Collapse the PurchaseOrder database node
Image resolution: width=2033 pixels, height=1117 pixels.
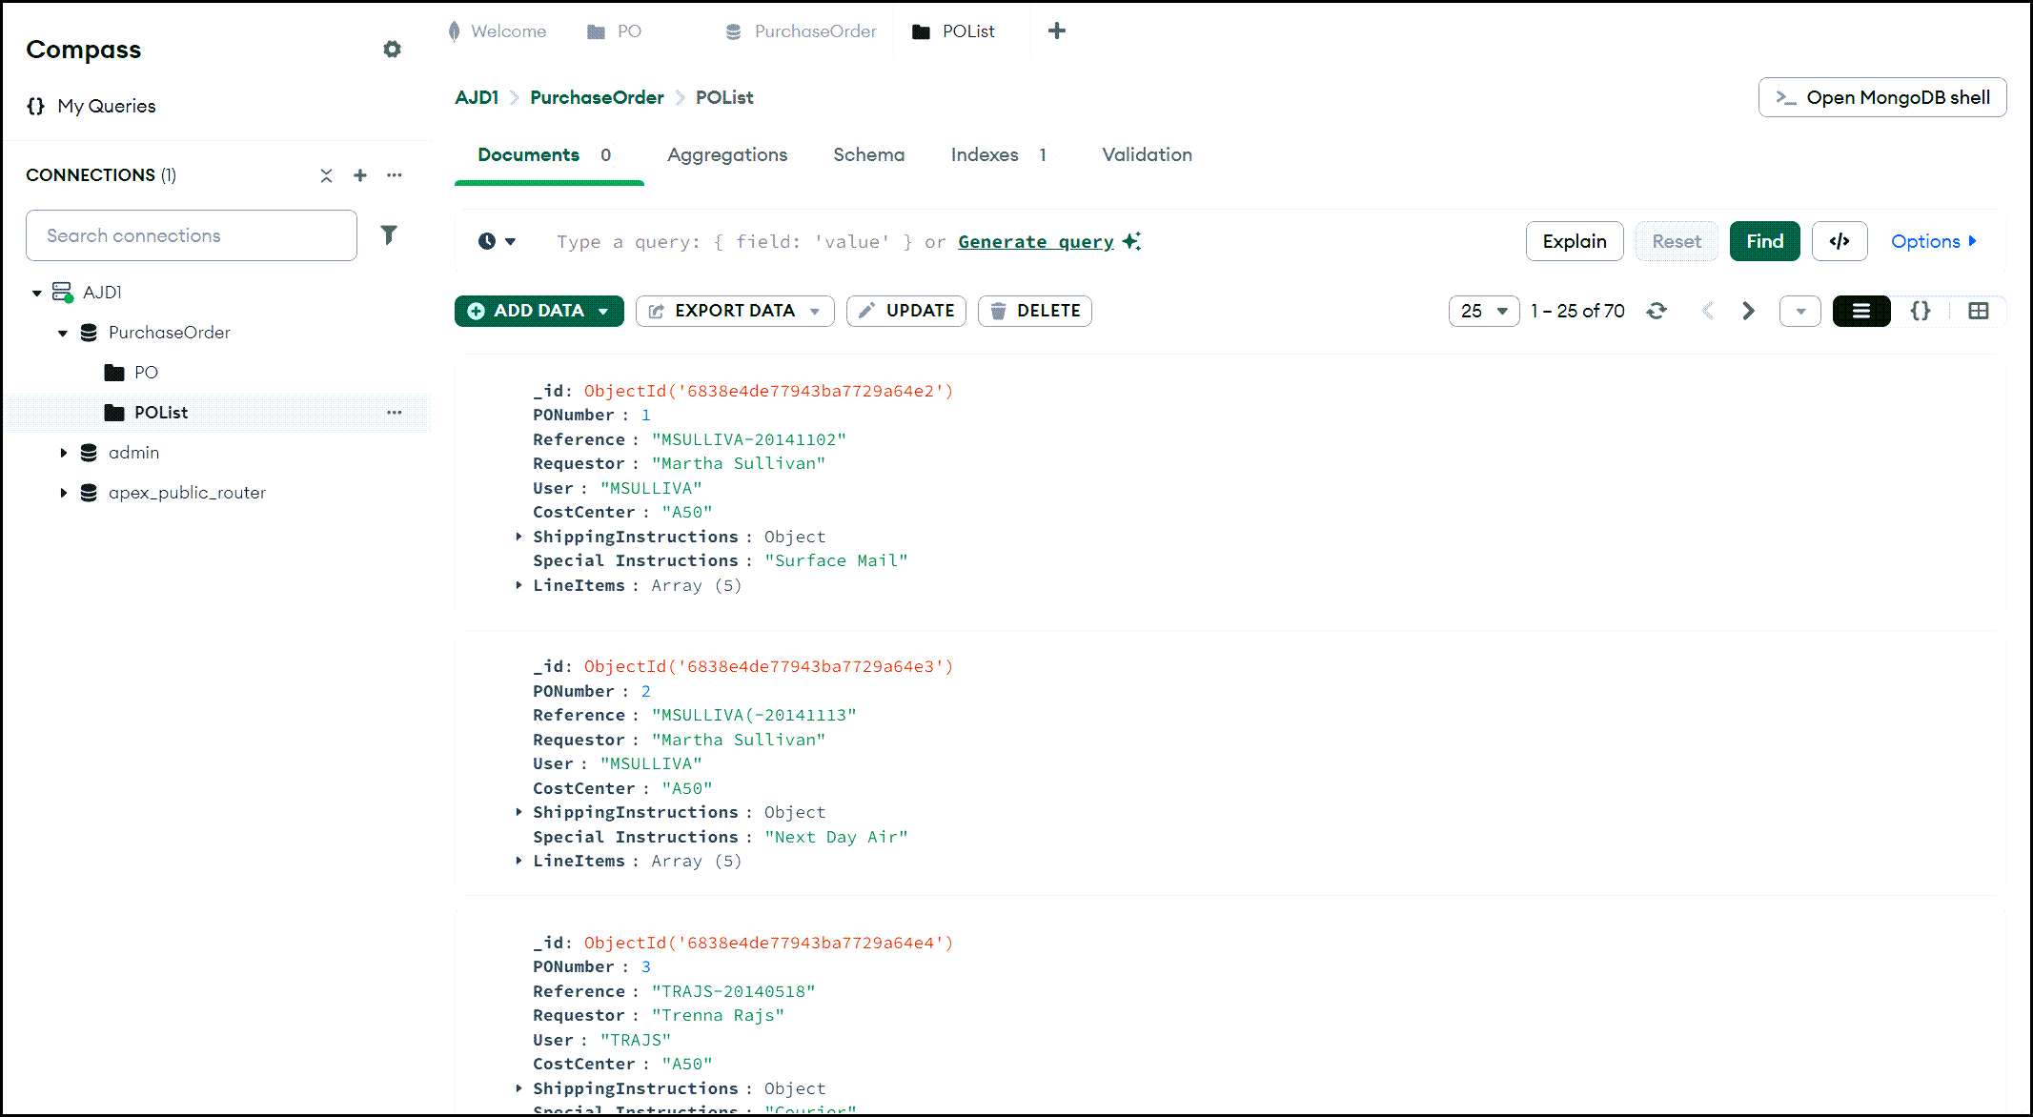63,333
